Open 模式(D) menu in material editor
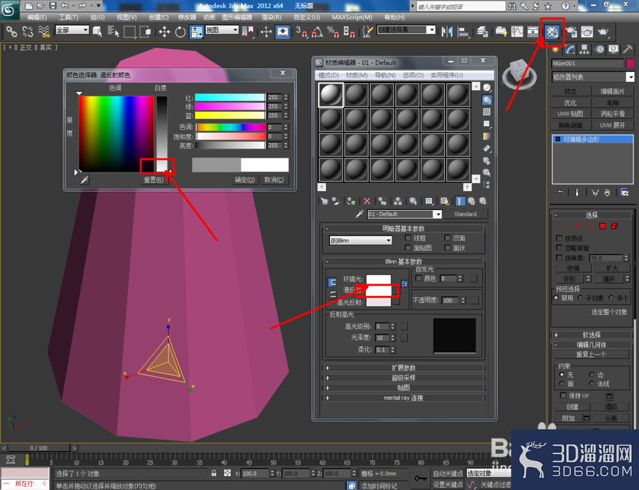 click(328, 75)
